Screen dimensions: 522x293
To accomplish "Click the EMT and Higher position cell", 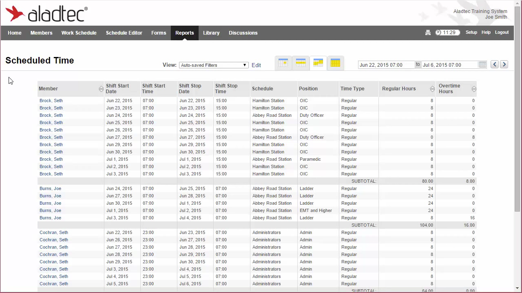I will tap(316, 210).
